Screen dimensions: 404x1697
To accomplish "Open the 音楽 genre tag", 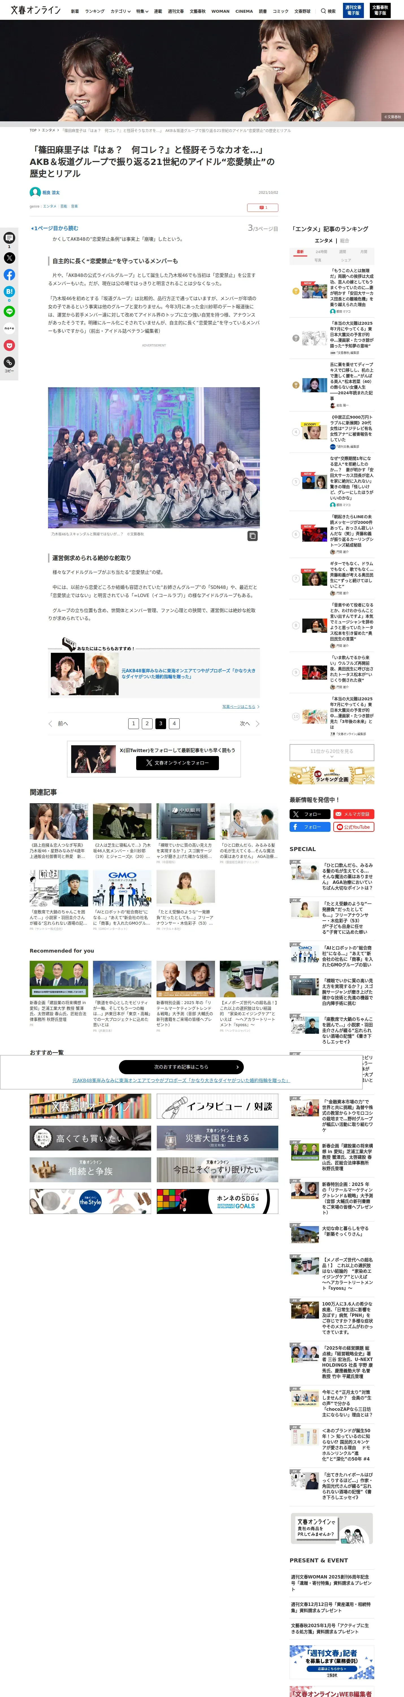I will pos(74,206).
